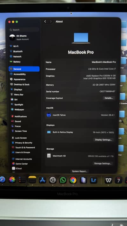Click the Display Settings… button

click(x=104, y=140)
